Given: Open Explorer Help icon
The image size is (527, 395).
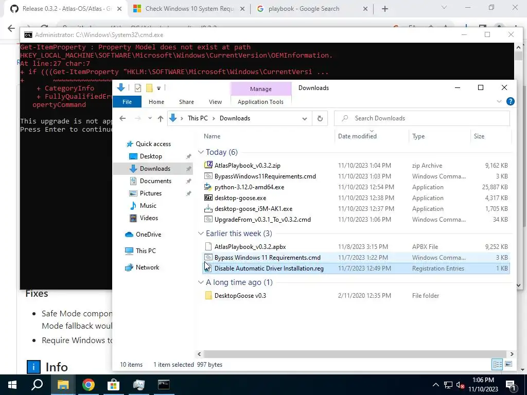Looking at the screenshot, I should pos(510,101).
